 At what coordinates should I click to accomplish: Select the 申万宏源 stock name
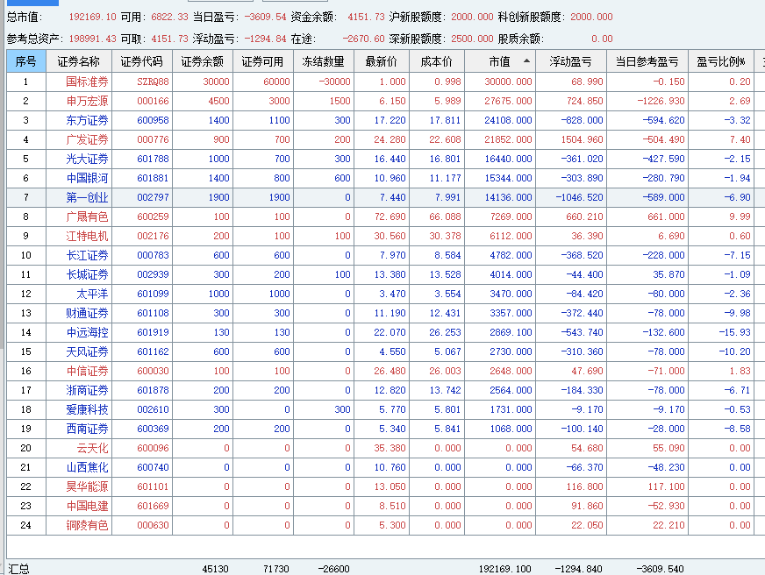point(87,101)
